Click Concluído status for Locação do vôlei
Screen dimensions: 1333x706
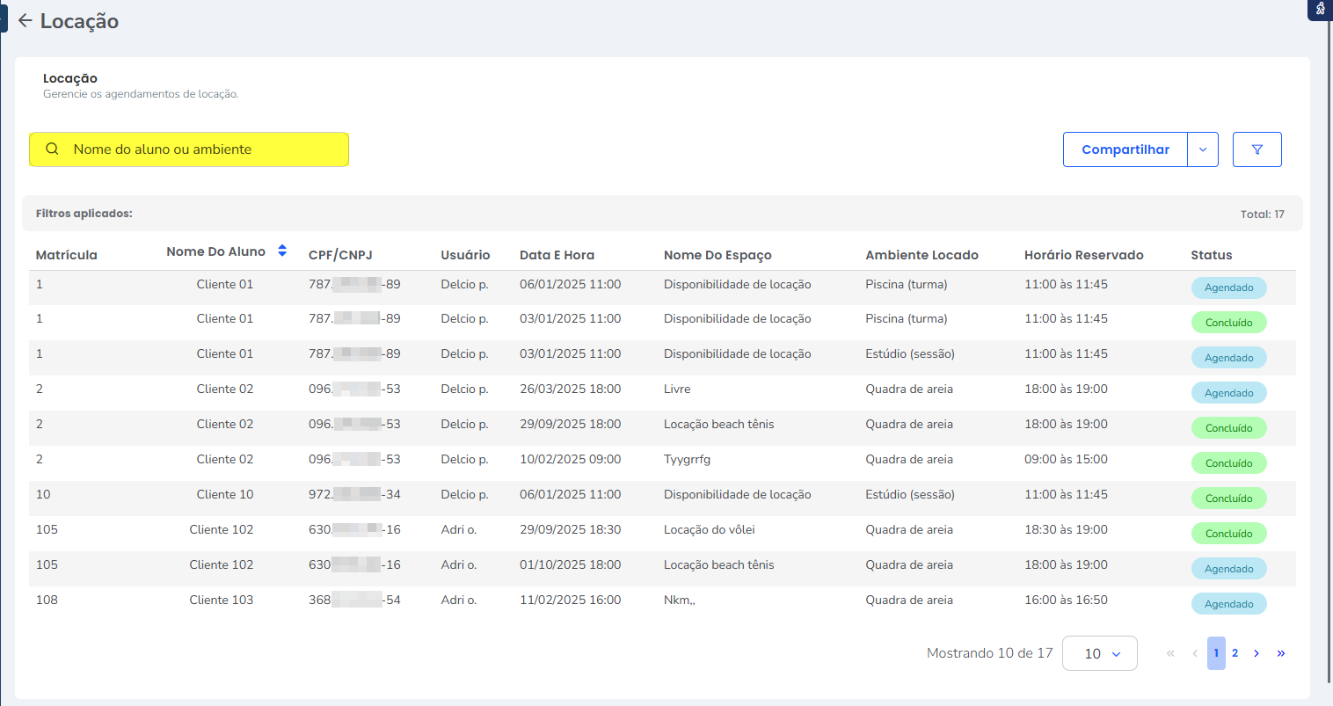(1228, 534)
